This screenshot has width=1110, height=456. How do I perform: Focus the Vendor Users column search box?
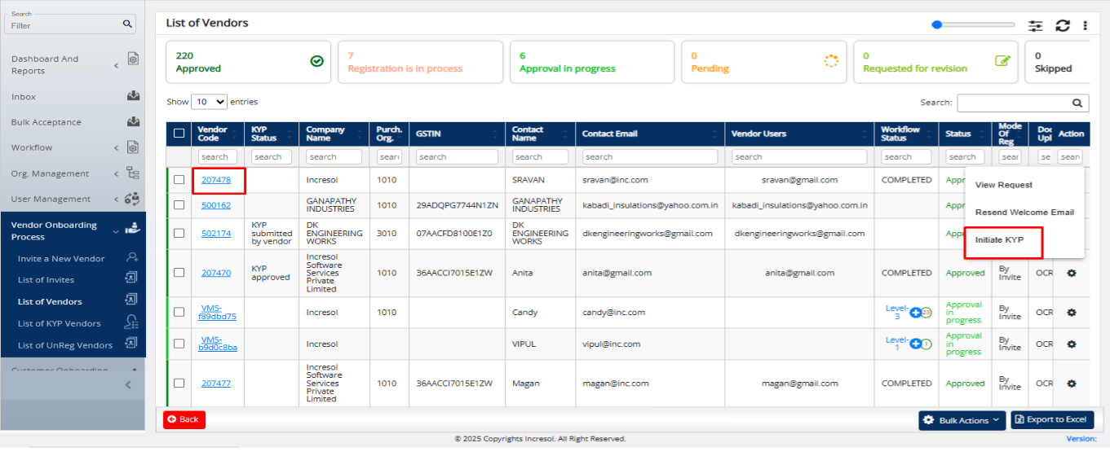pos(800,157)
